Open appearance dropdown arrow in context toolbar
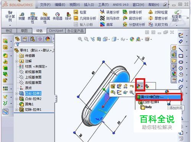The height and width of the screenshot is (142, 191). tap(142, 87)
